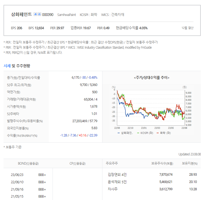Click the 주요주주 column header
The image size is (201, 200).
[112, 163]
